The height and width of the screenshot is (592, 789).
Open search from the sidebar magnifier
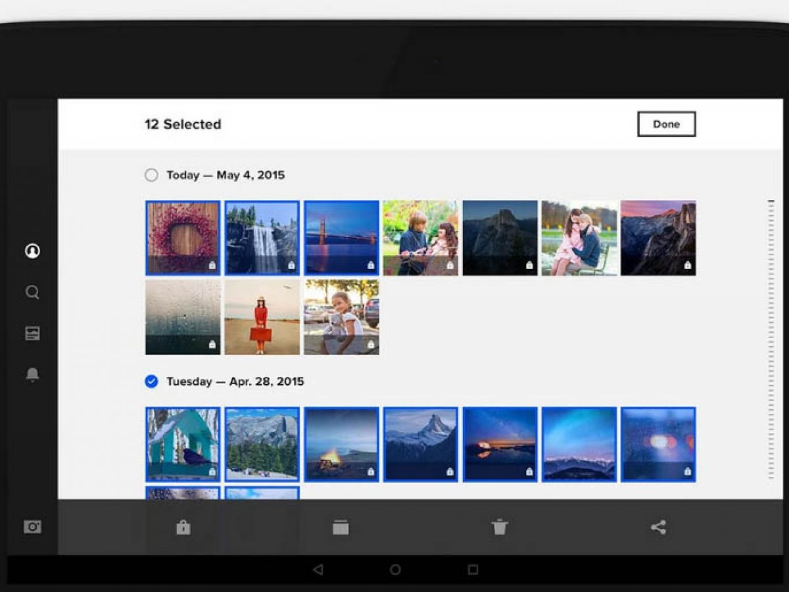pos(32,293)
